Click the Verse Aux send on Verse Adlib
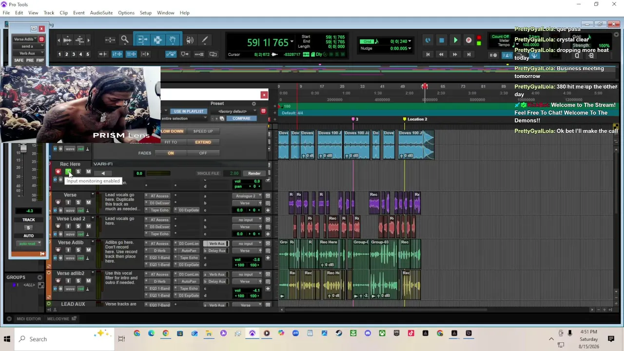624x351 pixels. pos(217,244)
